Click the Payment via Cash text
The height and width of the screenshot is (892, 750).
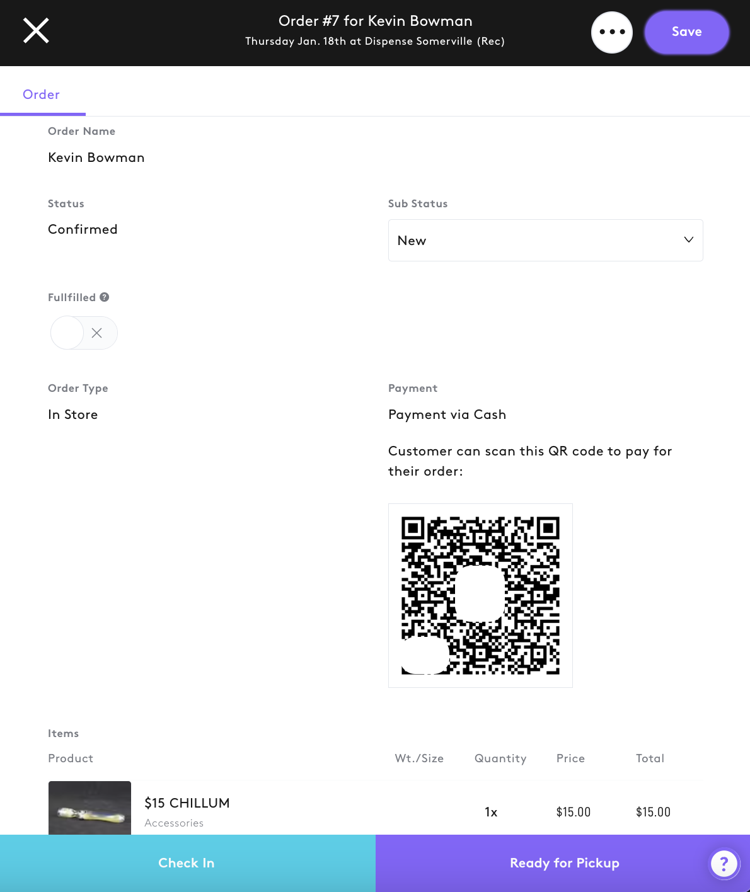[447, 415]
